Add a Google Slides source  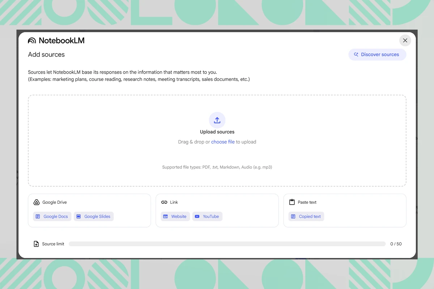click(x=94, y=216)
